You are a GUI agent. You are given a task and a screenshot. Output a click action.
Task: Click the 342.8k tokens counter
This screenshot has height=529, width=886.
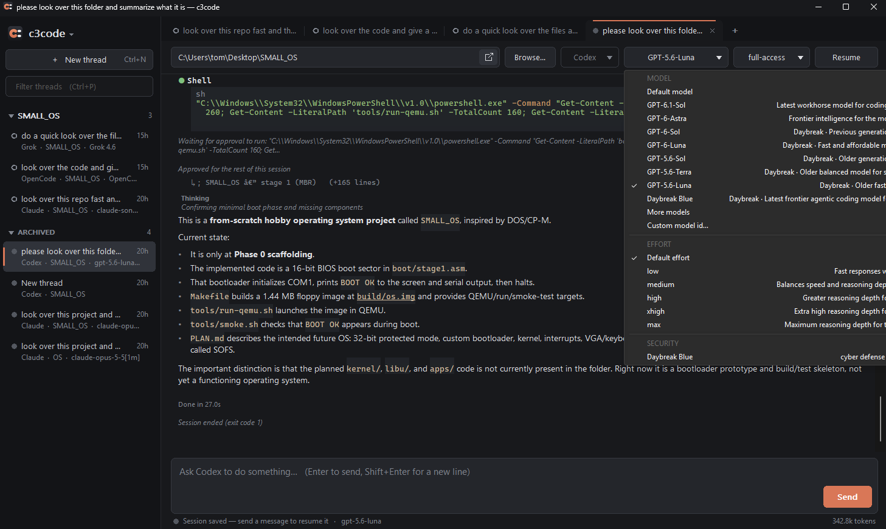coord(854,521)
